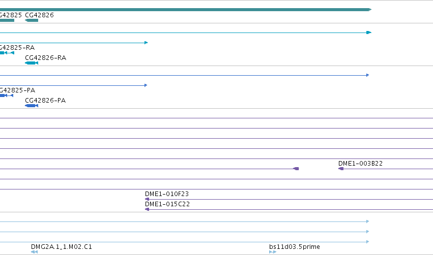Click the purple DME1-010F23 clone line

[289, 199]
